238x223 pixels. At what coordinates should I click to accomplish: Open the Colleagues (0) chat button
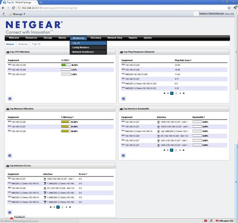(224, 221)
